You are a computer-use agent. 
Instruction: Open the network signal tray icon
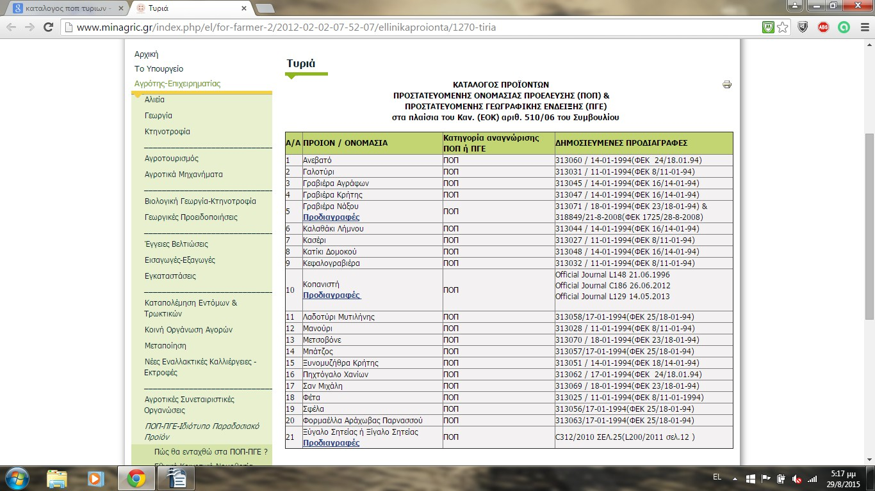pos(812,478)
